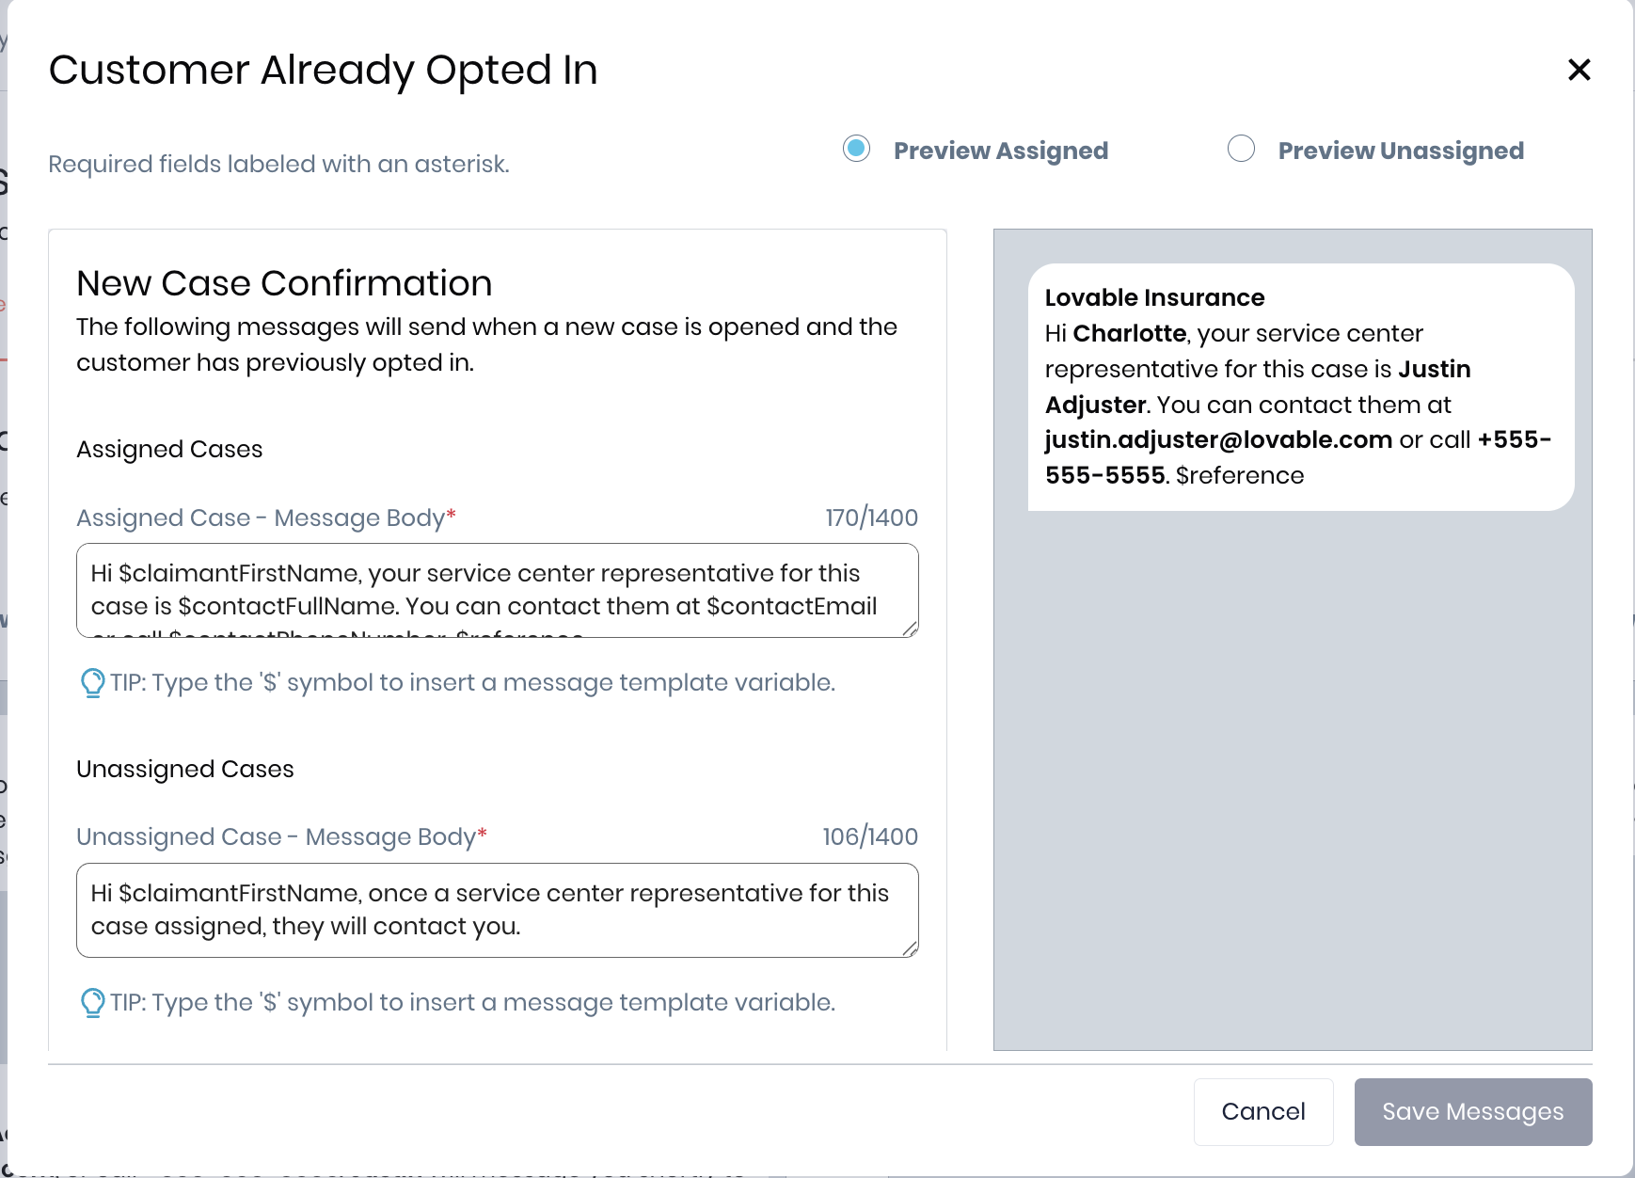Click the 170/1400 character counter
This screenshot has height=1178, width=1635.
click(871, 517)
